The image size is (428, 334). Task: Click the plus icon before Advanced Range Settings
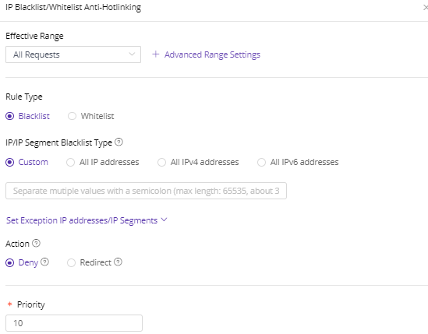(x=156, y=54)
